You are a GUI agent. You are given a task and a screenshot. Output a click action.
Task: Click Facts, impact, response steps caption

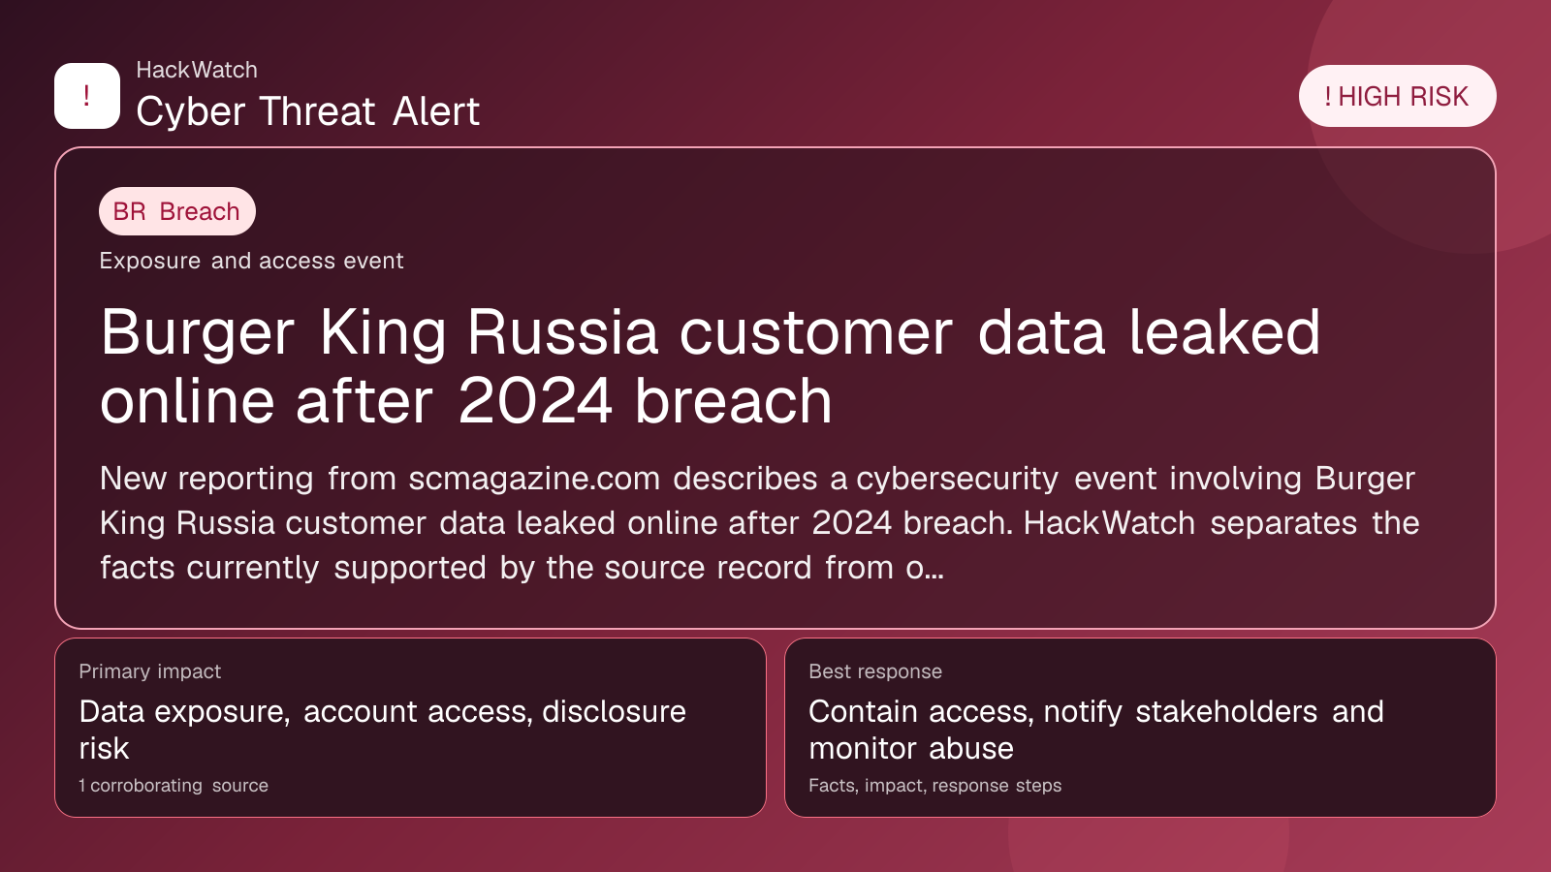934,786
